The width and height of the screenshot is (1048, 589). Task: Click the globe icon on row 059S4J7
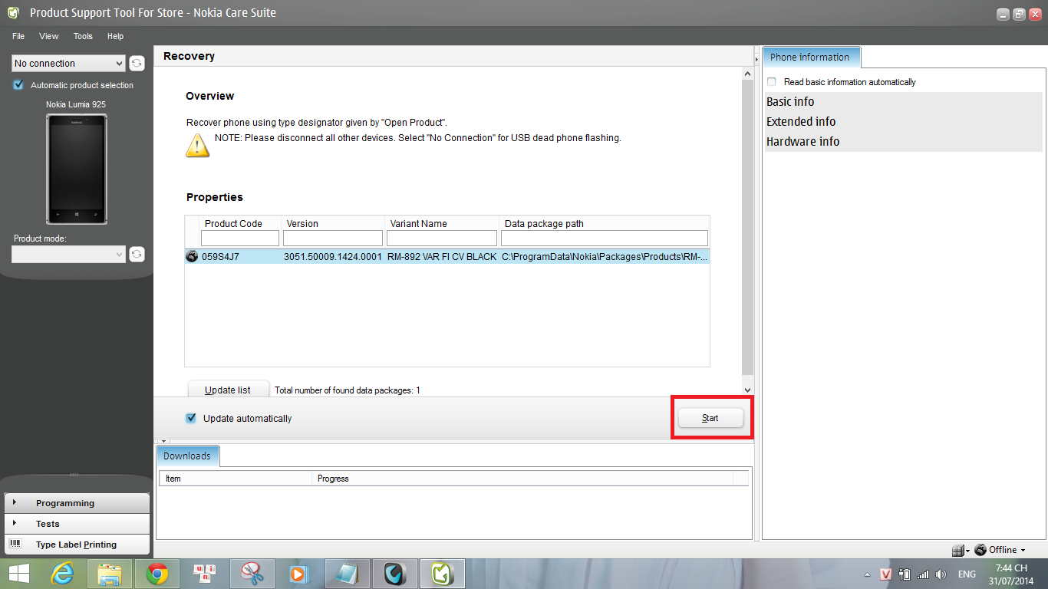pyautogui.click(x=192, y=257)
